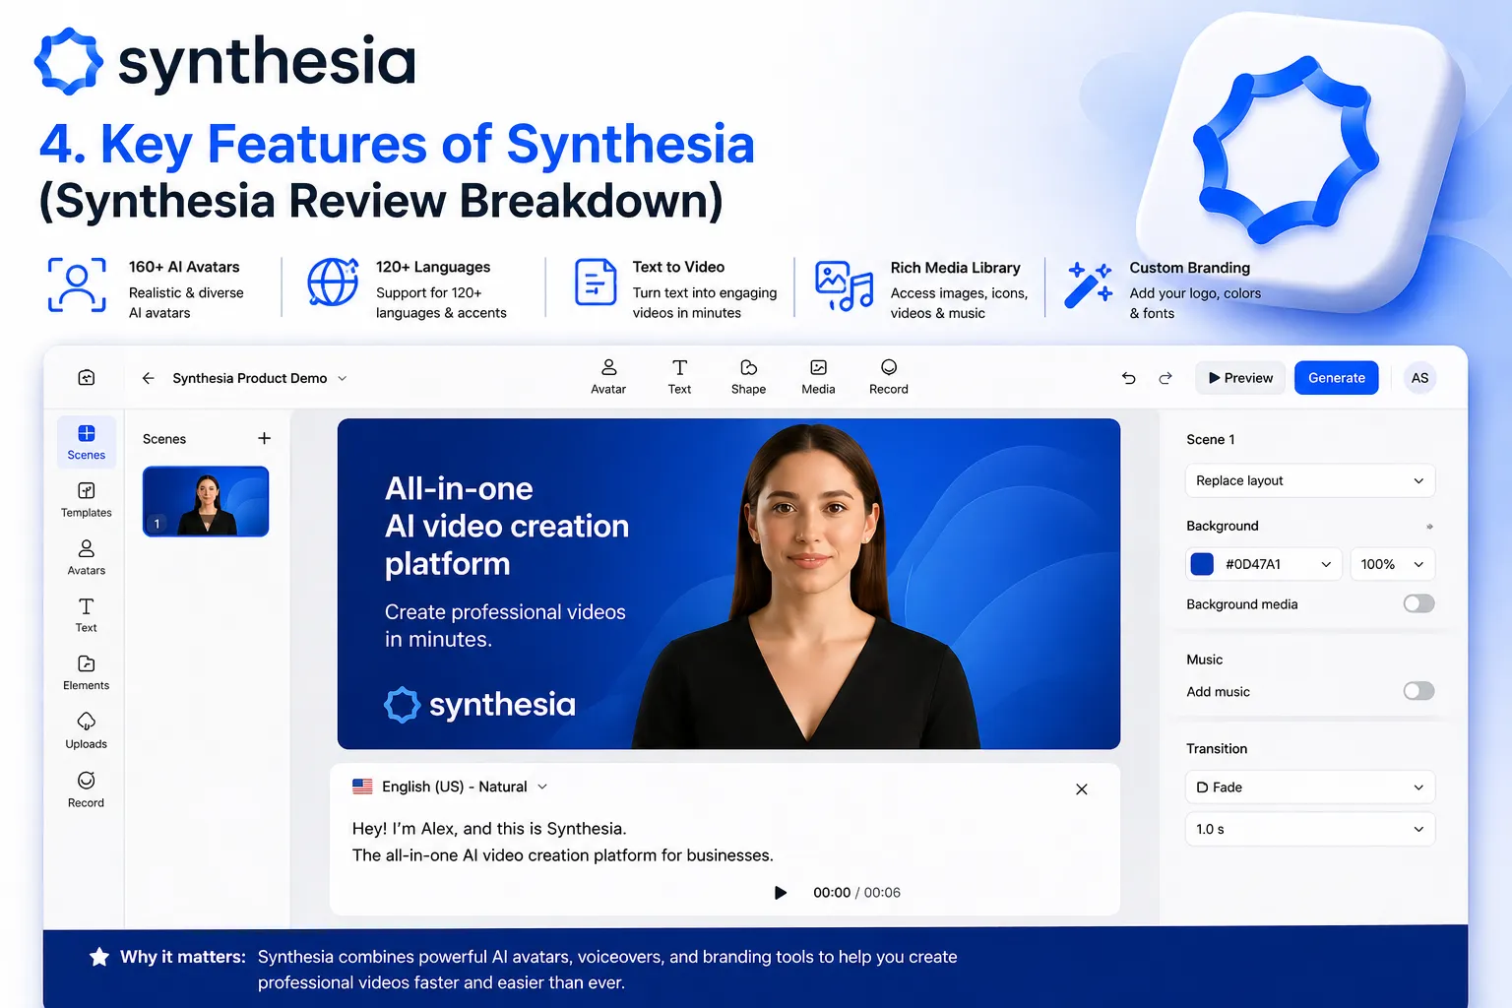Image resolution: width=1512 pixels, height=1008 pixels.
Task: Click the blue background color swatch
Action: [1202, 564]
